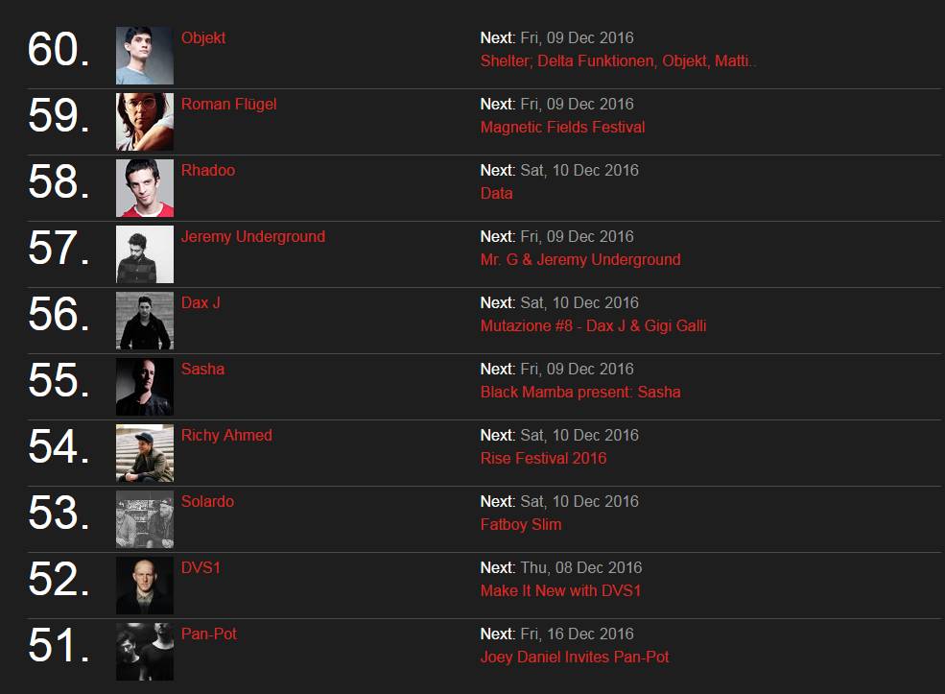Screen dimensions: 945x694
Task: Click Solardo's black and white photo
Action: 145,519
